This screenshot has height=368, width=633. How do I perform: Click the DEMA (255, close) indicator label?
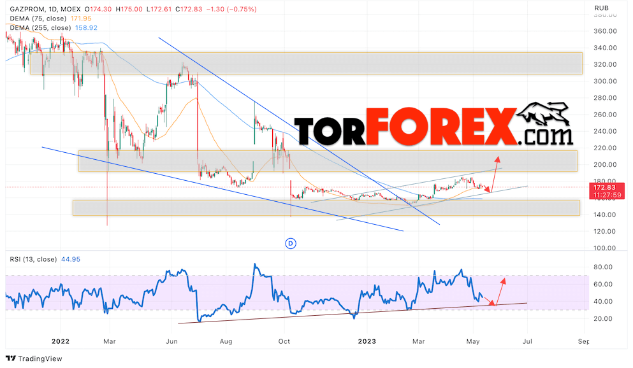pos(40,28)
